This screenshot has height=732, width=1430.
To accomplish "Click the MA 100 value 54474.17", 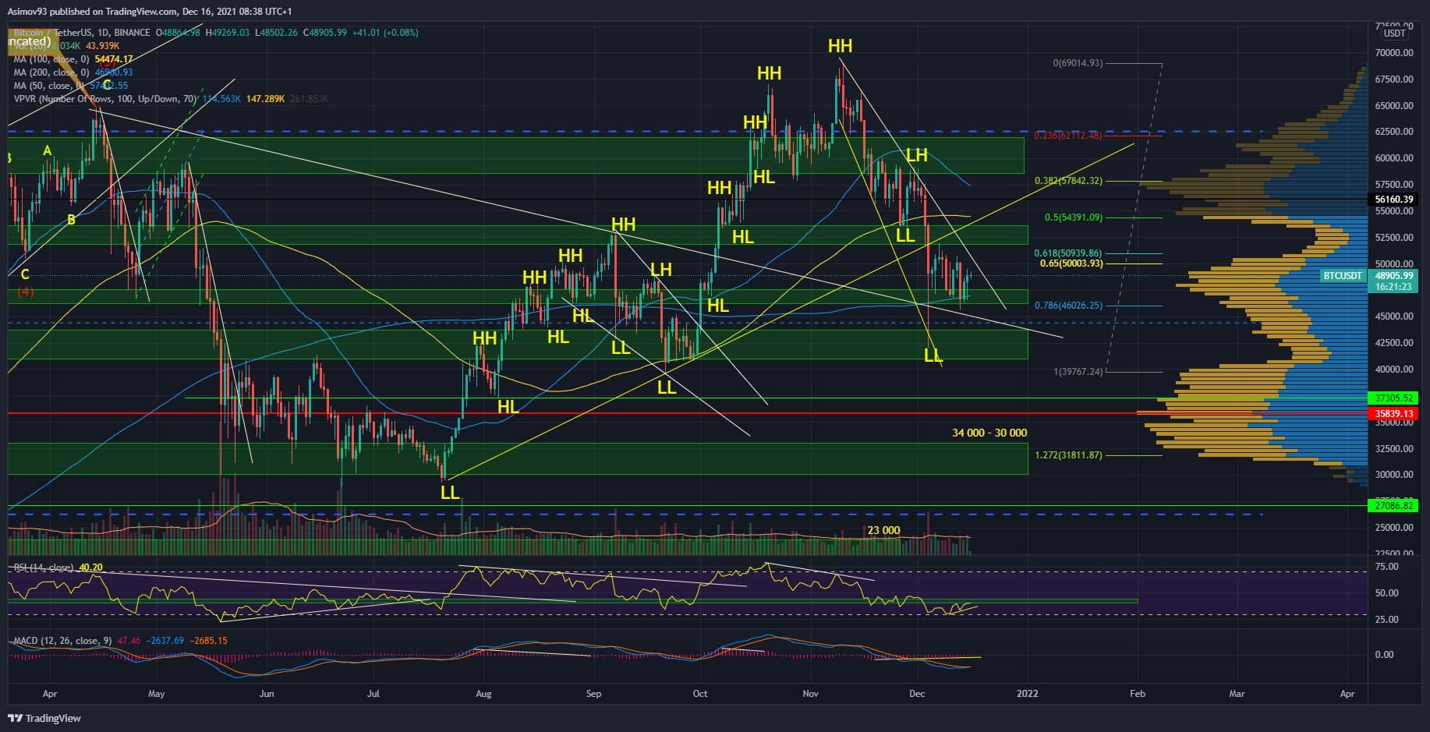I will tap(114, 59).
